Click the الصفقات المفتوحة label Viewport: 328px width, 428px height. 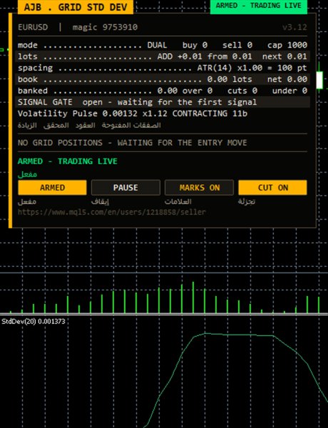(131, 126)
